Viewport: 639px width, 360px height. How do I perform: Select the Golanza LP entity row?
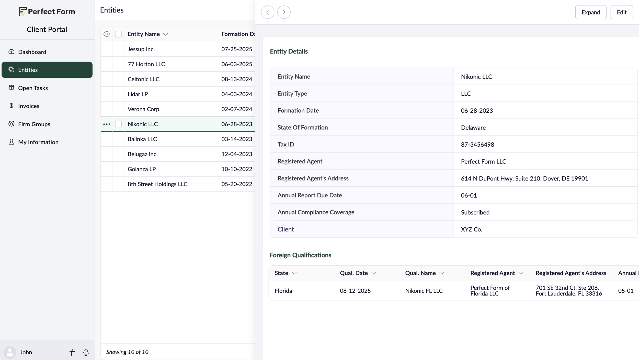pos(178,169)
